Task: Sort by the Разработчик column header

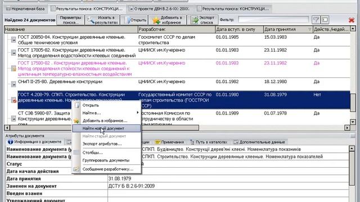Action: coord(176,29)
